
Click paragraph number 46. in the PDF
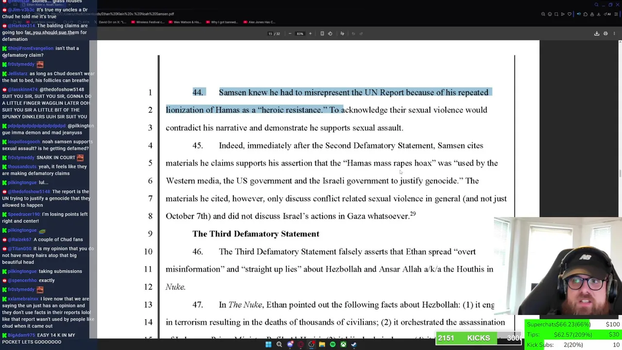[x=197, y=251]
